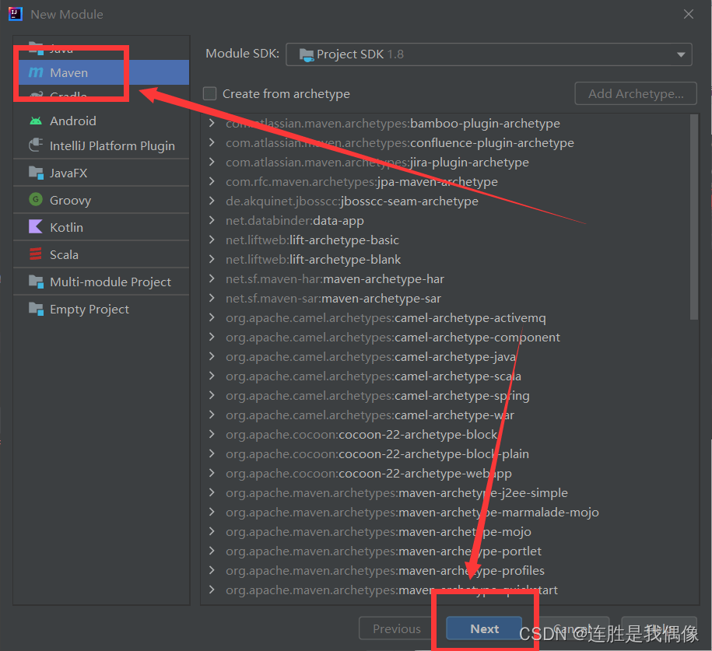Select maven-archetype-portlet row
The height and width of the screenshot is (651, 712).
point(446,551)
